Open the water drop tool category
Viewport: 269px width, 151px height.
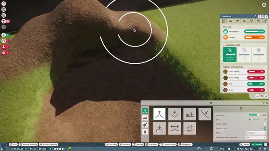pos(145,132)
